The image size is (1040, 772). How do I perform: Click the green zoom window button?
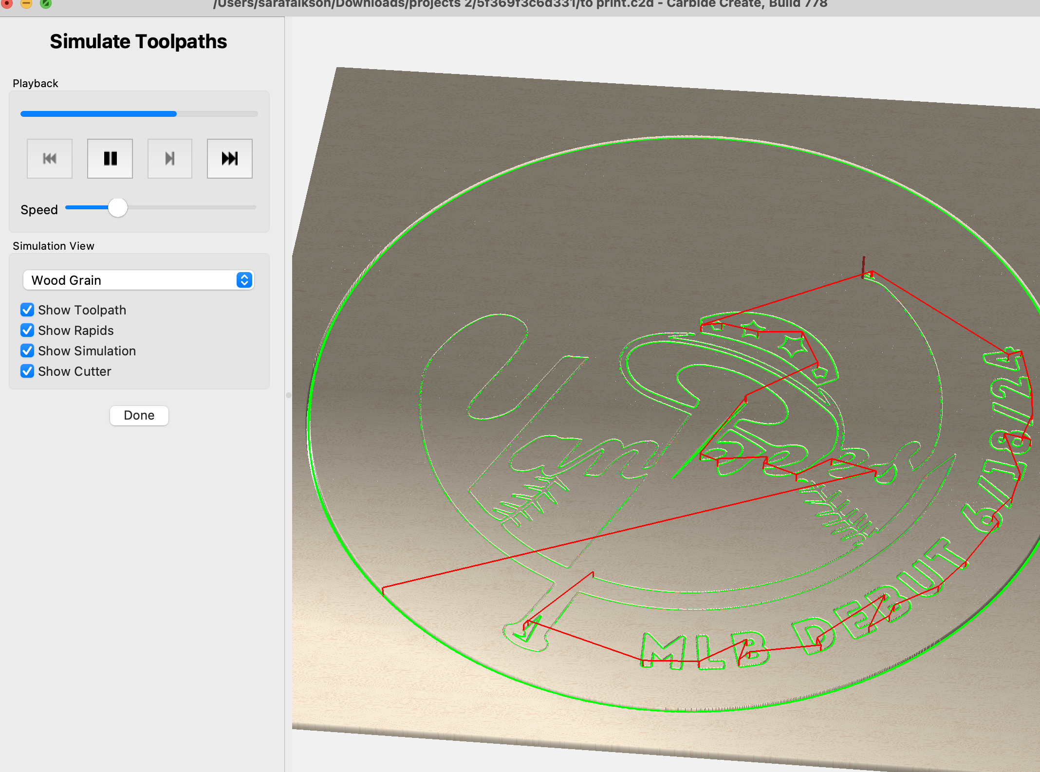pos(46,3)
